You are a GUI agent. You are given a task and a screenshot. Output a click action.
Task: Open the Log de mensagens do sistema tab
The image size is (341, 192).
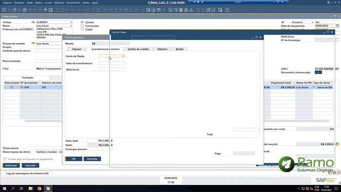27,173
